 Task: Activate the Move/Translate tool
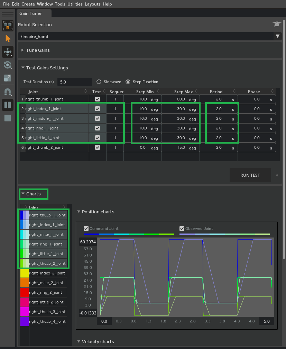tap(7, 52)
